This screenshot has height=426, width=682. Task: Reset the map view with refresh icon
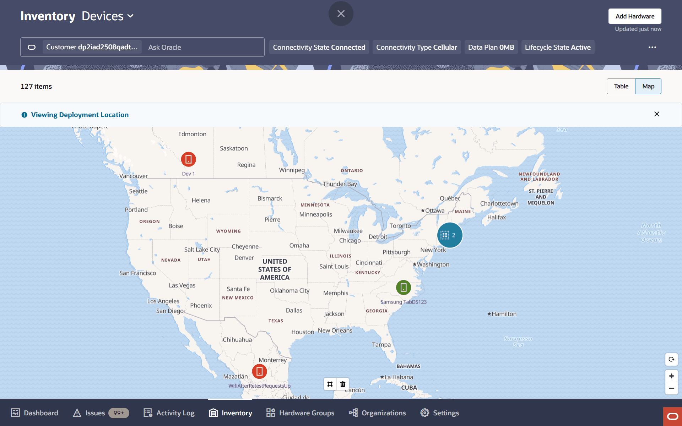tap(671, 359)
